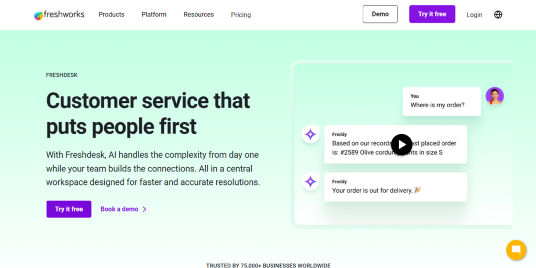Click the Freddy sparkle icon beside delivery message

pos(310,182)
